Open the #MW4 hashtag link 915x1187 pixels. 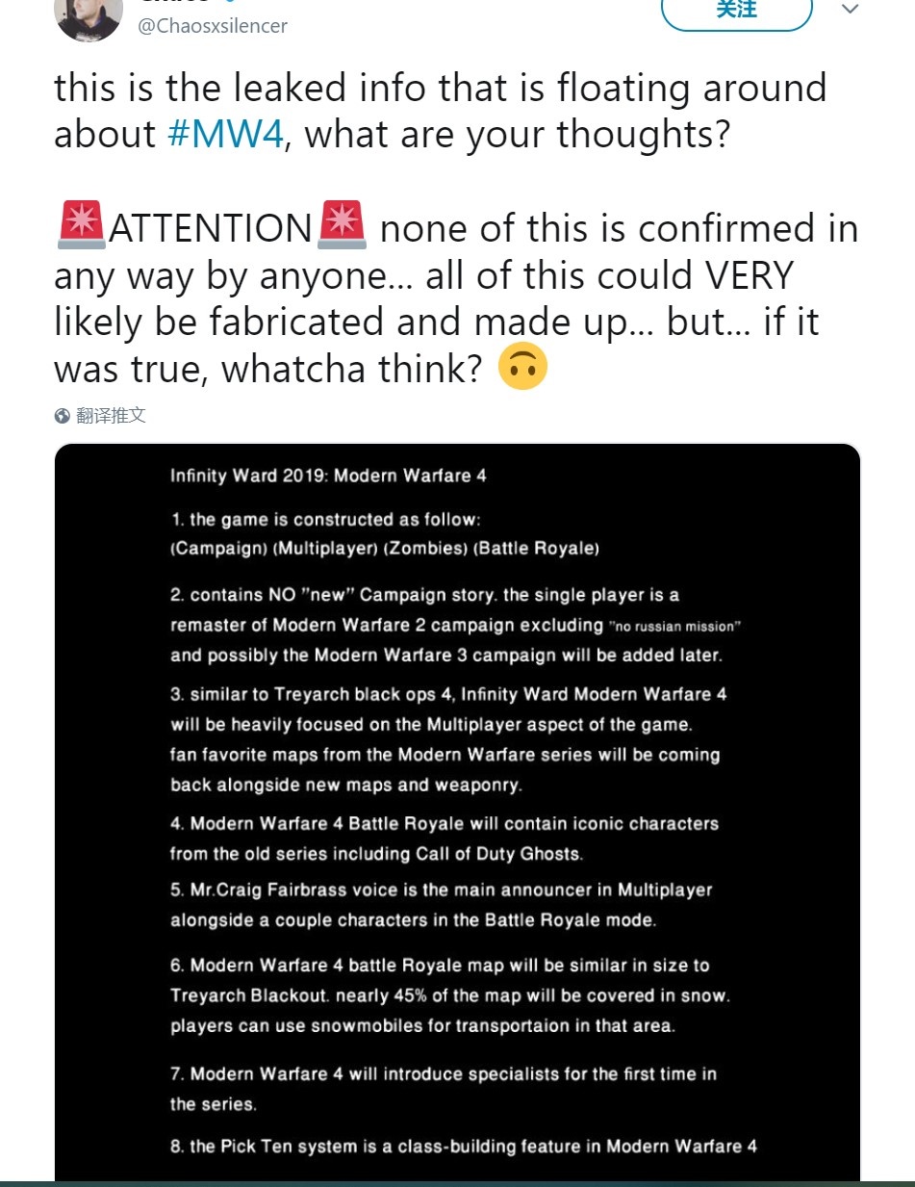click(224, 134)
